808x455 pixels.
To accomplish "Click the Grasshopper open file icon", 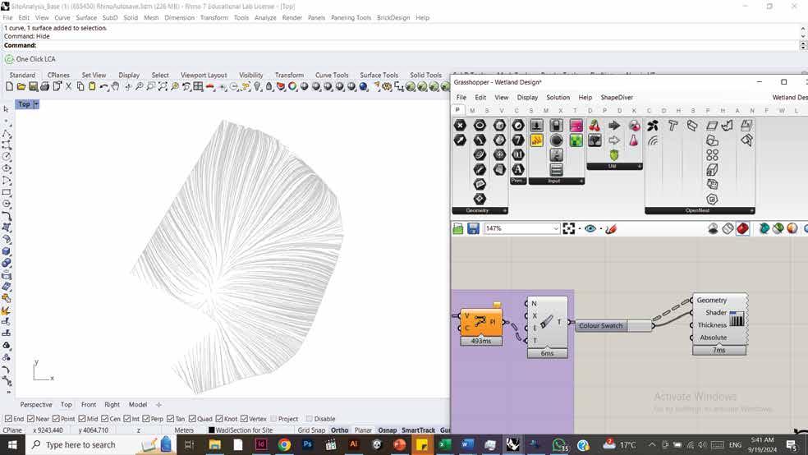I will coord(458,228).
